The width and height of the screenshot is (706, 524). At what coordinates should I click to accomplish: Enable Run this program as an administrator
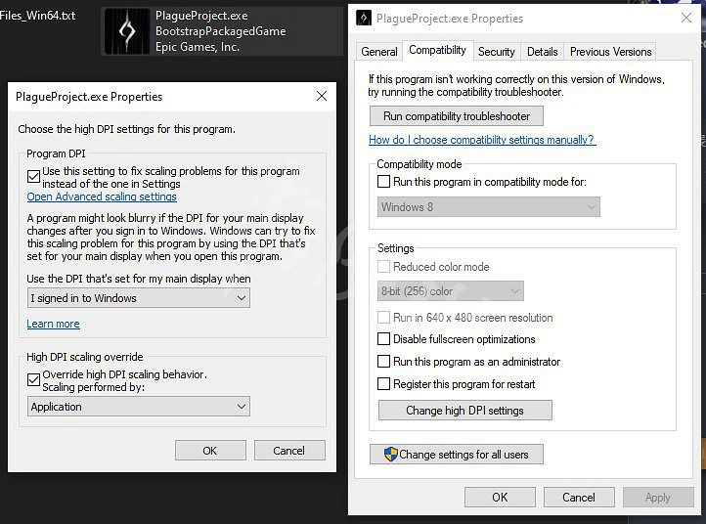tap(384, 362)
